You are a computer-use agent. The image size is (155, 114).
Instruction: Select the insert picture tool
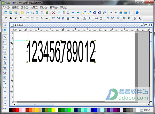click(5, 52)
